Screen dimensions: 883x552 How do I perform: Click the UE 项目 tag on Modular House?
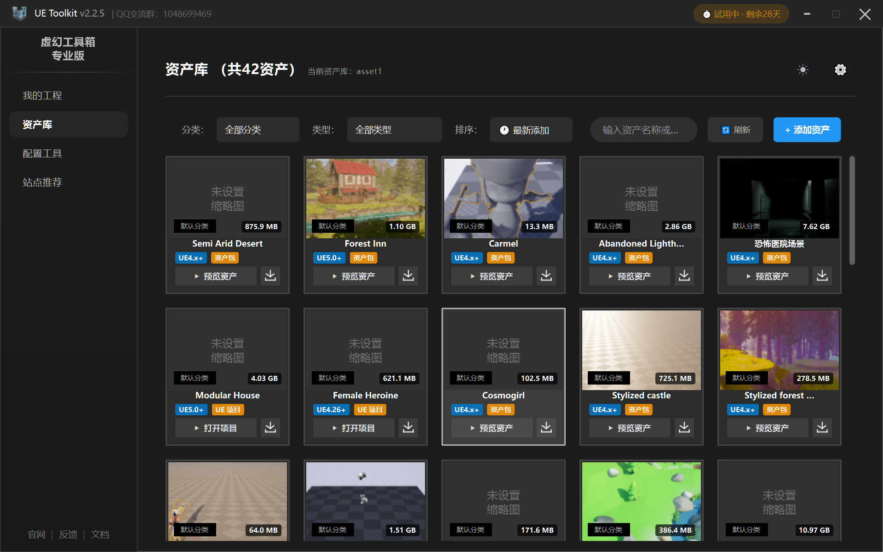click(x=228, y=410)
